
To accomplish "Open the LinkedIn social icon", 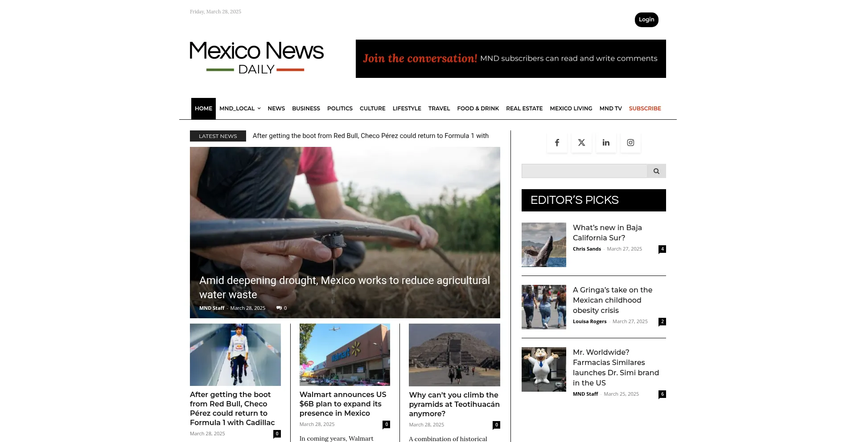I will (x=606, y=143).
